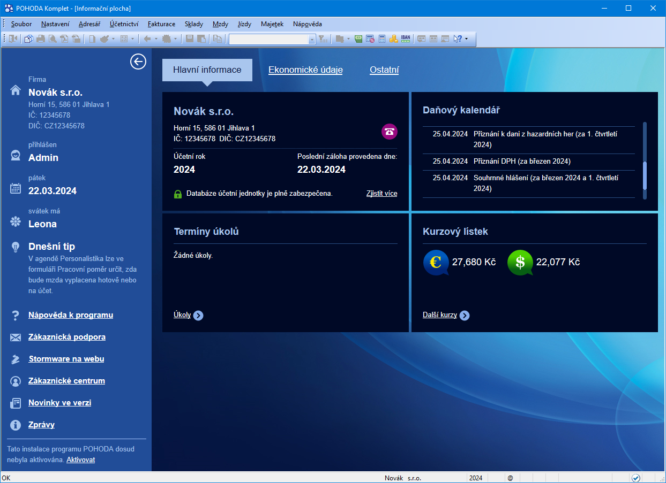
Task: Click the Zjistit více link
Action: [x=381, y=194]
